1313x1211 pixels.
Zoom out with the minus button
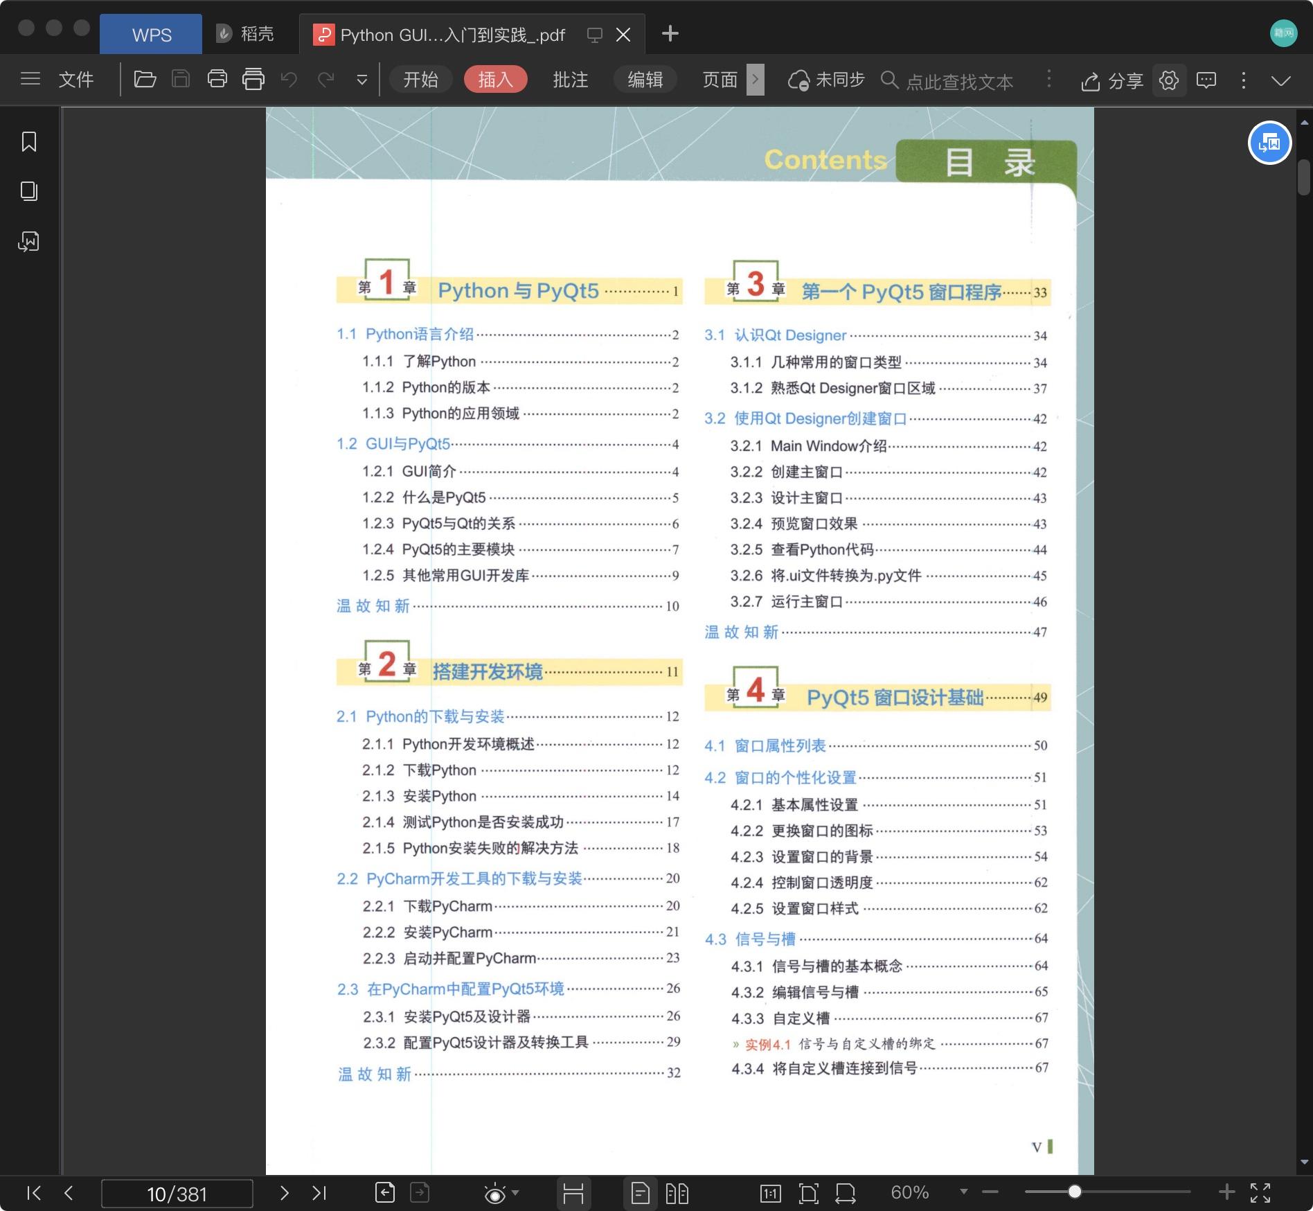[x=990, y=1192]
